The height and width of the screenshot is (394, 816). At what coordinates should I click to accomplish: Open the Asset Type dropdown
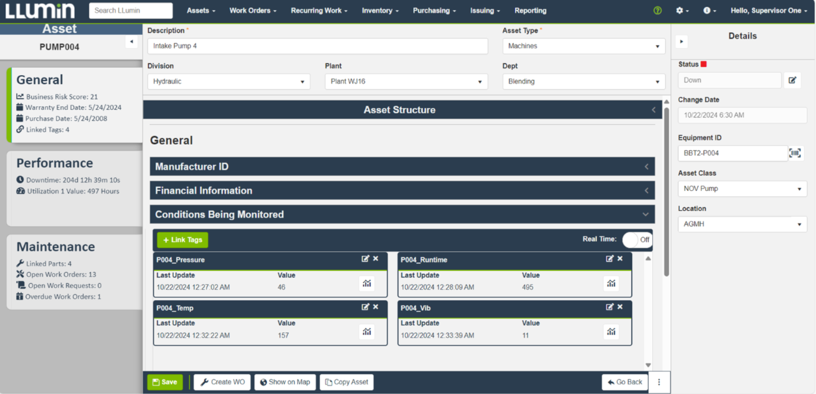point(583,46)
